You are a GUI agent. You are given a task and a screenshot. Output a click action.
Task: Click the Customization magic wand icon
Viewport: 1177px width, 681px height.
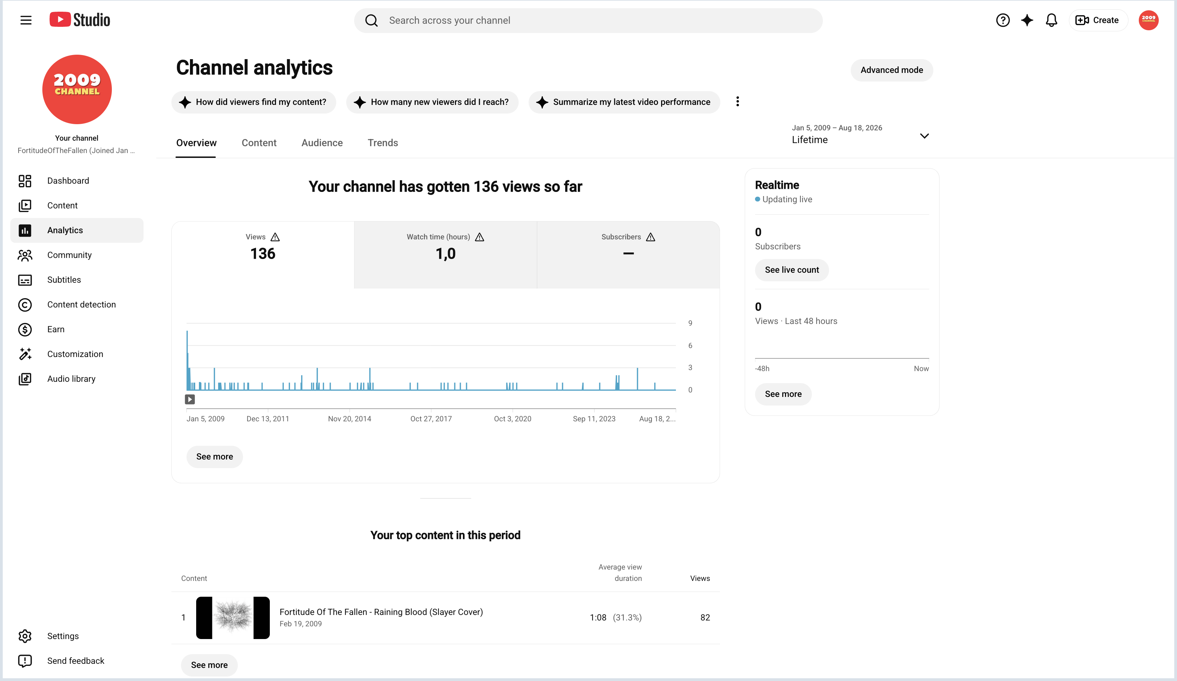coord(25,354)
